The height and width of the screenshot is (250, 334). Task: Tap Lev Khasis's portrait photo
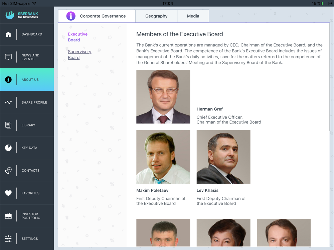point(223,157)
